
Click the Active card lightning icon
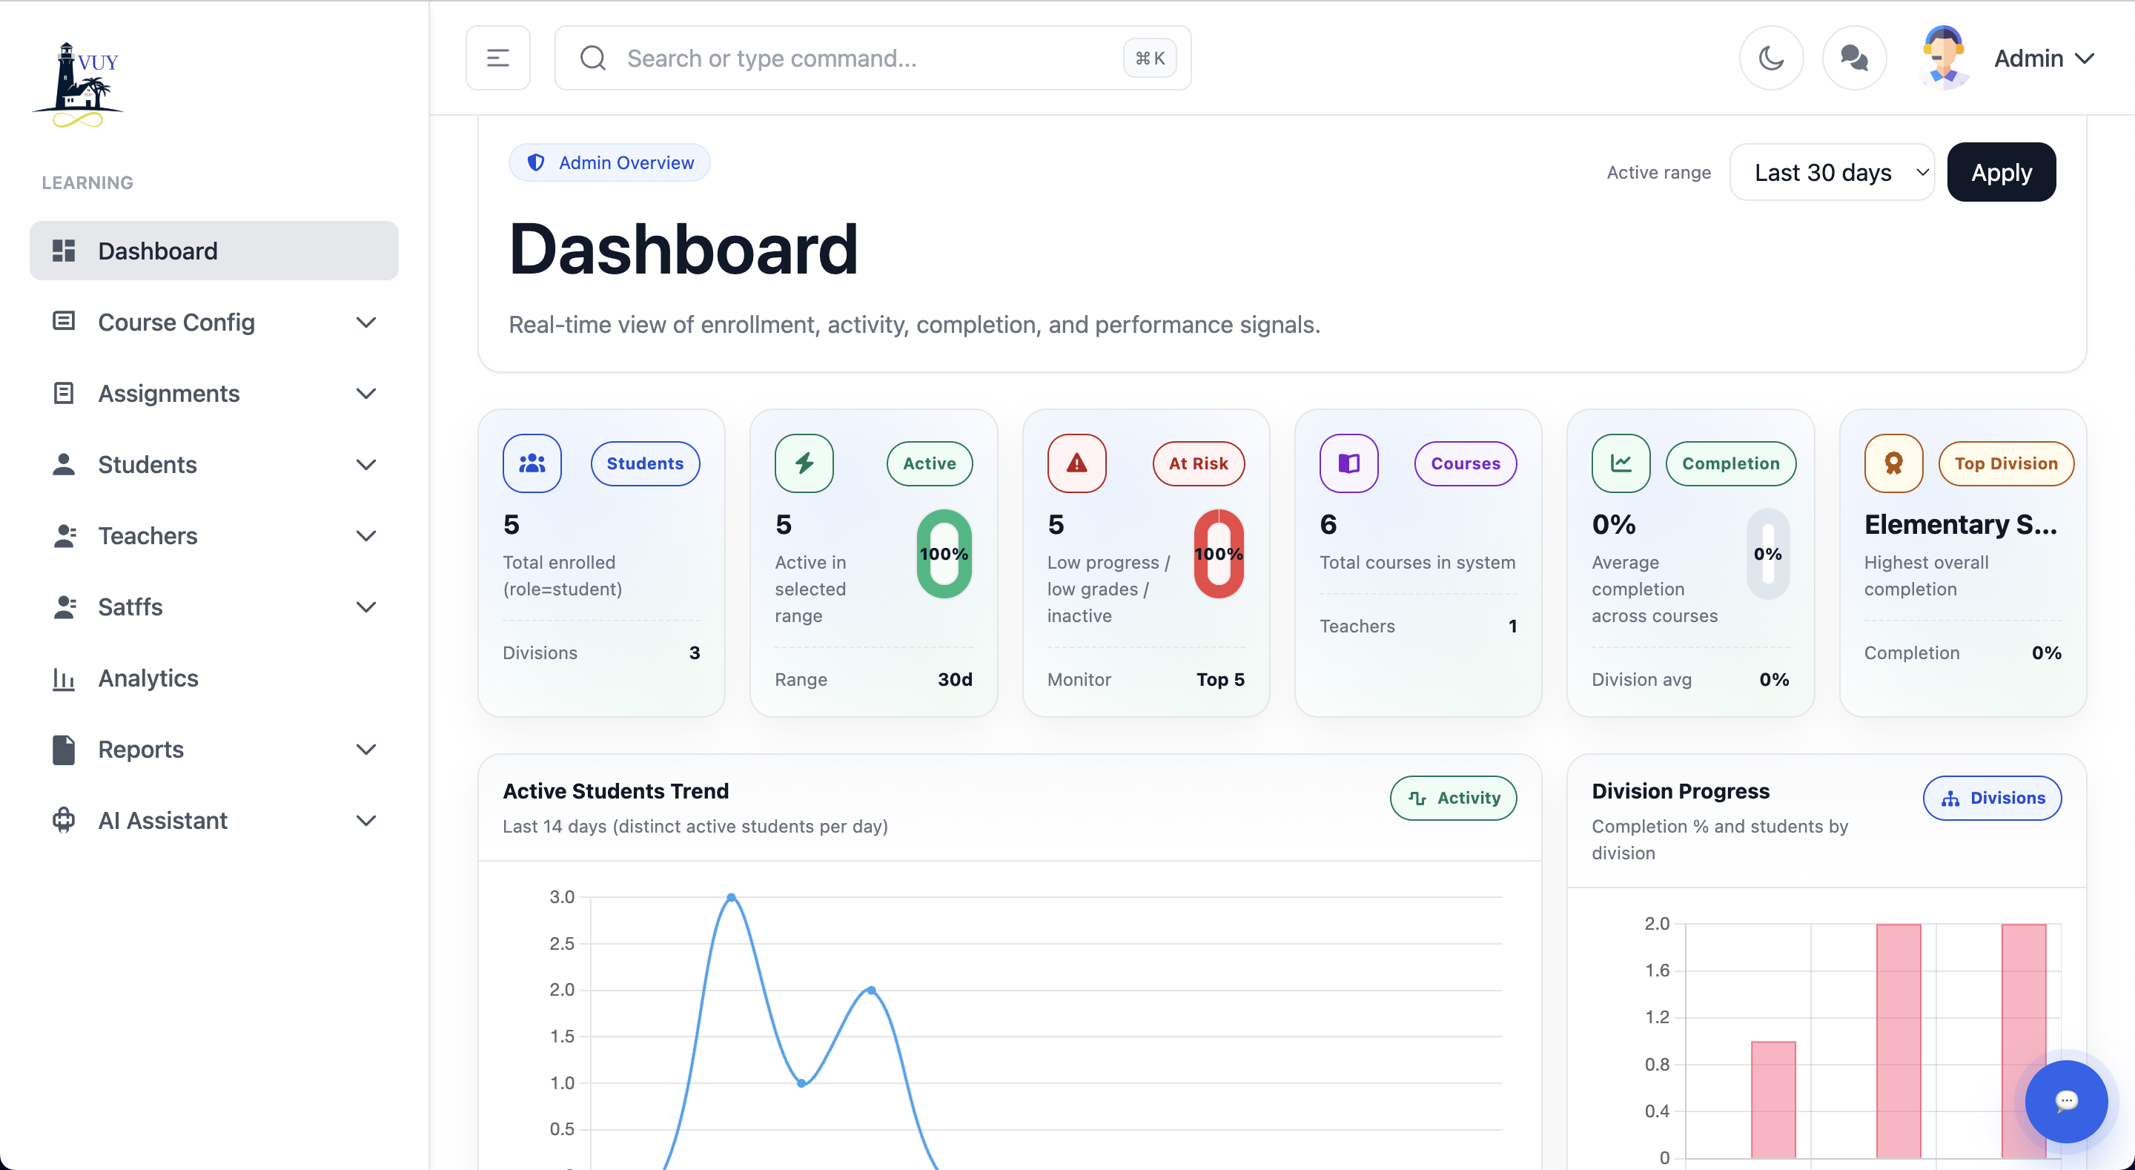click(803, 463)
